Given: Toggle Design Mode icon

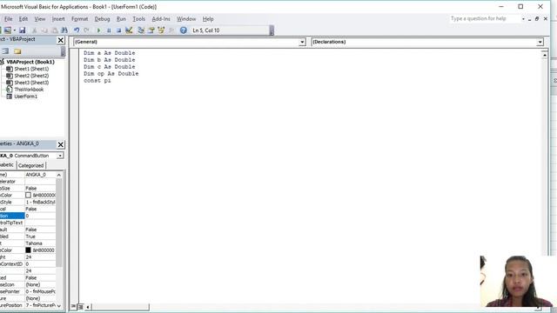Looking at the screenshot, I should click(x=129, y=30).
